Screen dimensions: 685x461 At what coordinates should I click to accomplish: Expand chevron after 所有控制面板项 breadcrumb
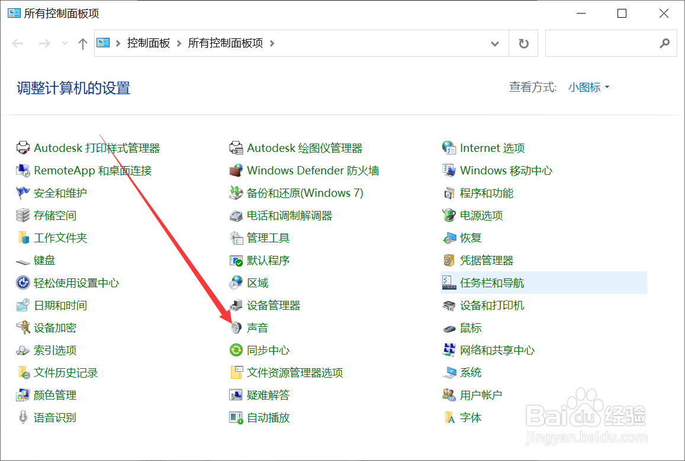(272, 43)
